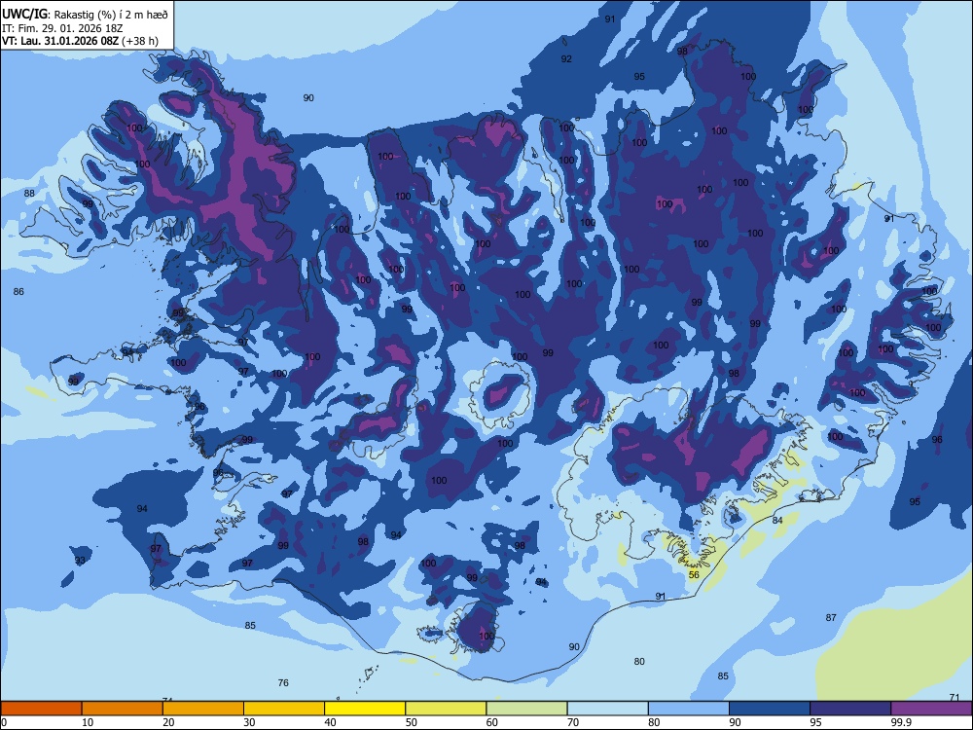
Task: Click the yellow-green 50–60 legend swatch
Action: click(446, 709)
